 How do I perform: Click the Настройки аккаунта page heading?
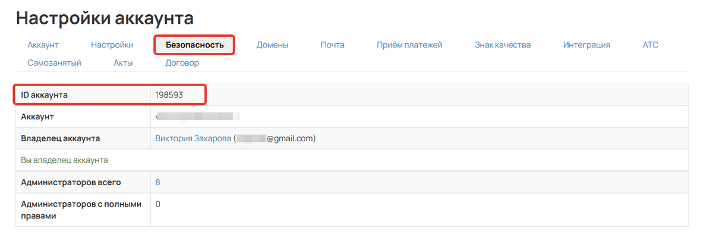pyautogui.click(x=105, y=18)
